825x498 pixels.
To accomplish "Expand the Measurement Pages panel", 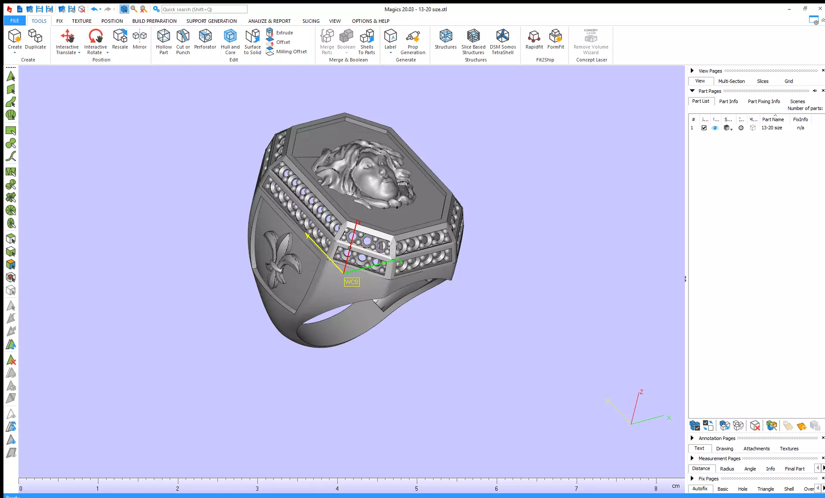I will (692, 458).
